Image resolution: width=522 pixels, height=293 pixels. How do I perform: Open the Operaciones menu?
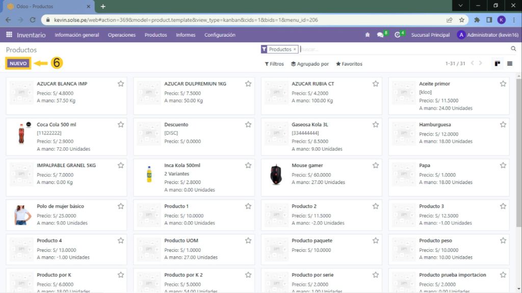[122, 35]
